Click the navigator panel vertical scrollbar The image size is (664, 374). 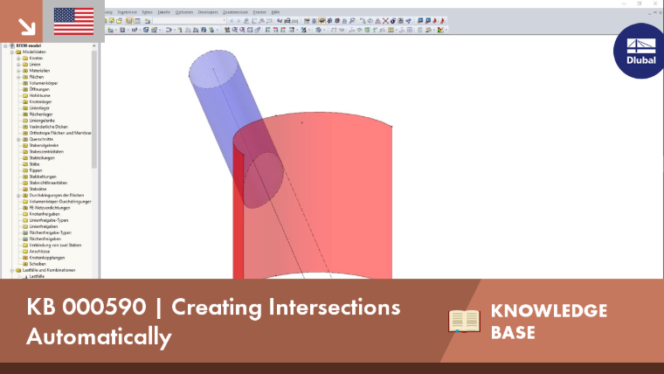click(94, 110)
